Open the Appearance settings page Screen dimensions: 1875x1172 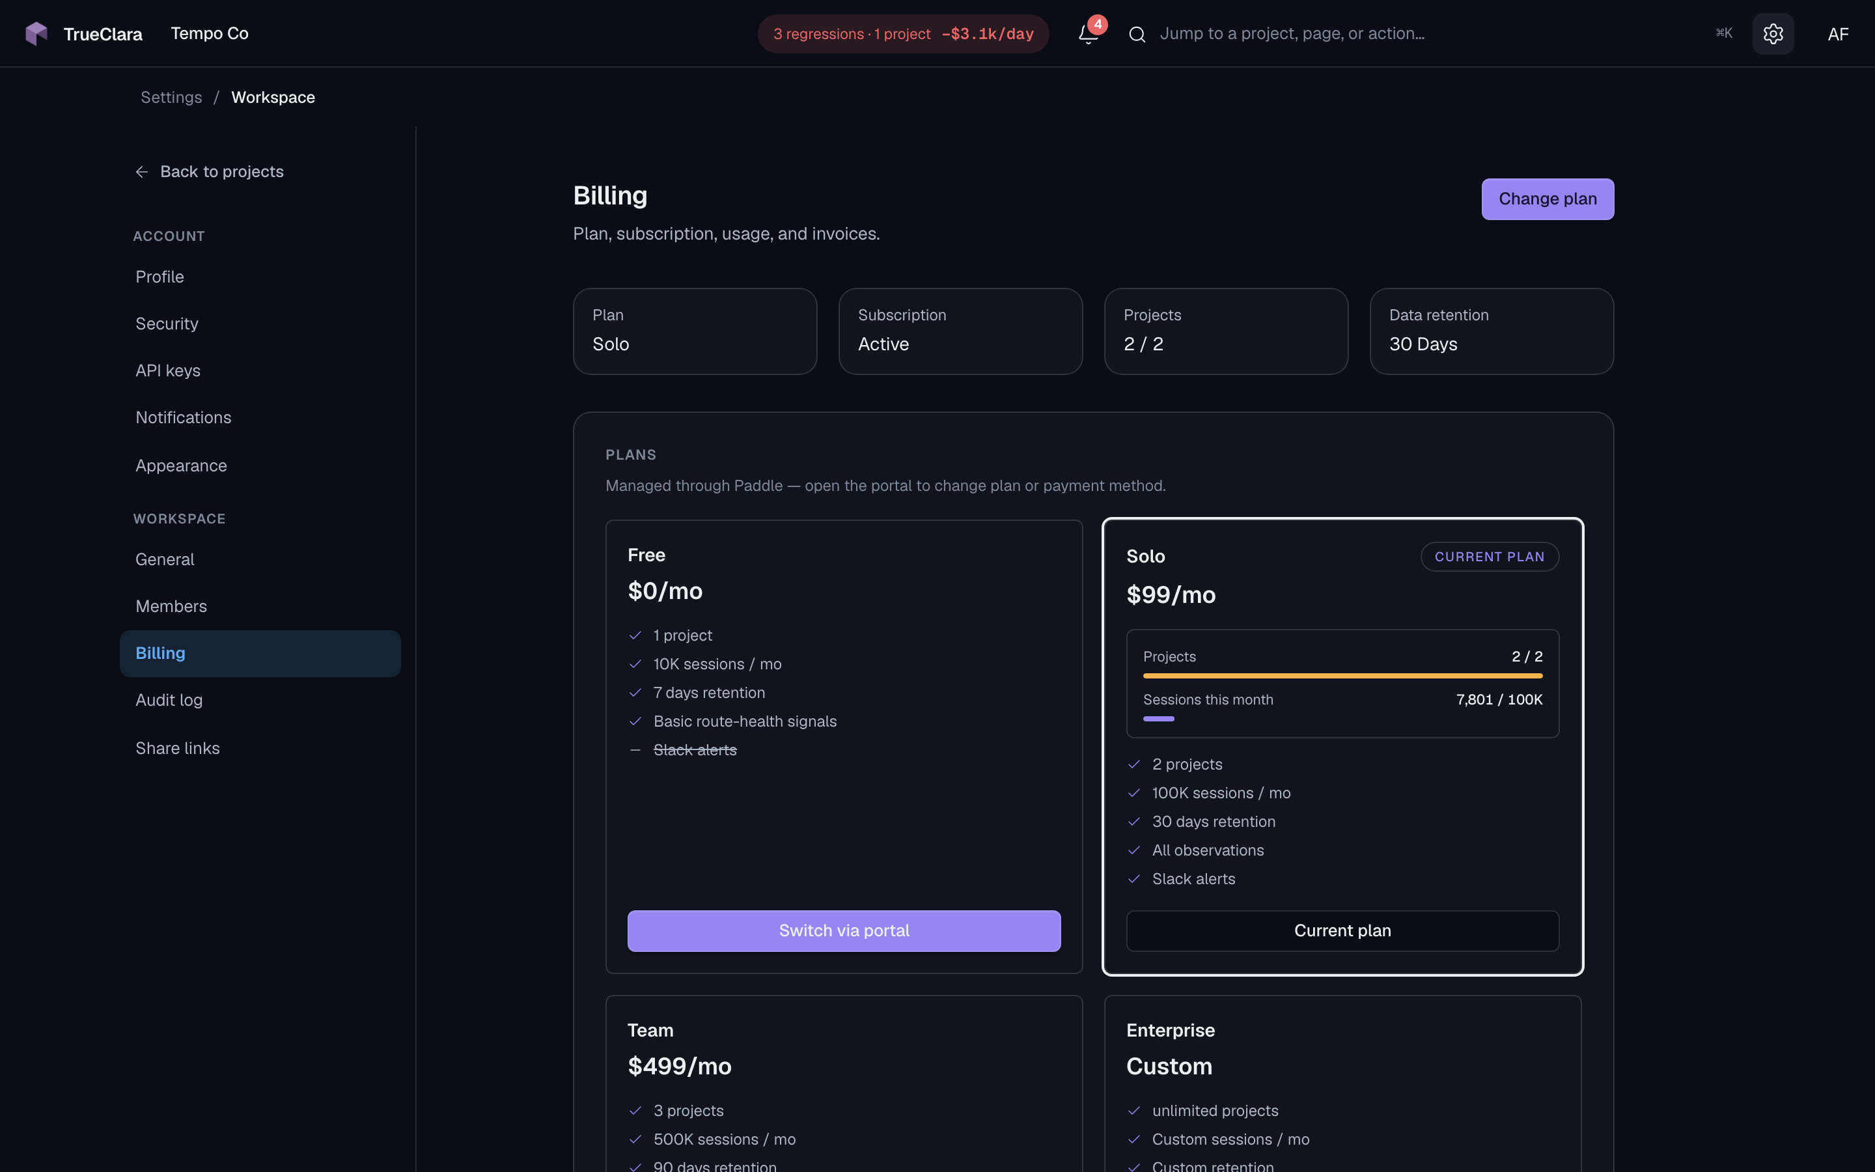coord(260,466)
